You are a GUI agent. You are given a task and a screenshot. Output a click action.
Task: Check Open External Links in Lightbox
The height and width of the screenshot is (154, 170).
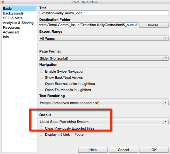pyautogui.click(x=42, y=84)
